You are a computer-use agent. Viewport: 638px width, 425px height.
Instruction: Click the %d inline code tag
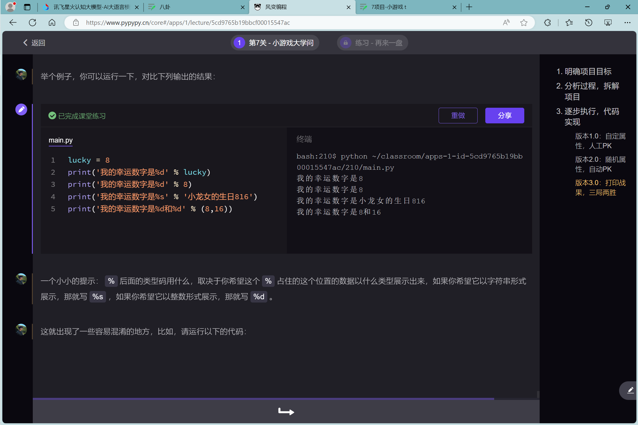coord(259,297)
